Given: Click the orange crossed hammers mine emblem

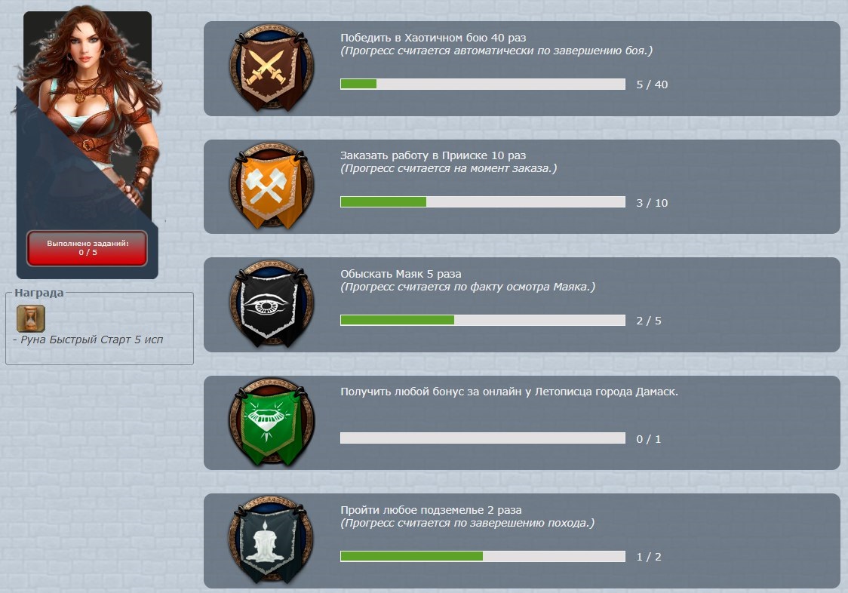Looking at the screenshot, I should point(271,186).
